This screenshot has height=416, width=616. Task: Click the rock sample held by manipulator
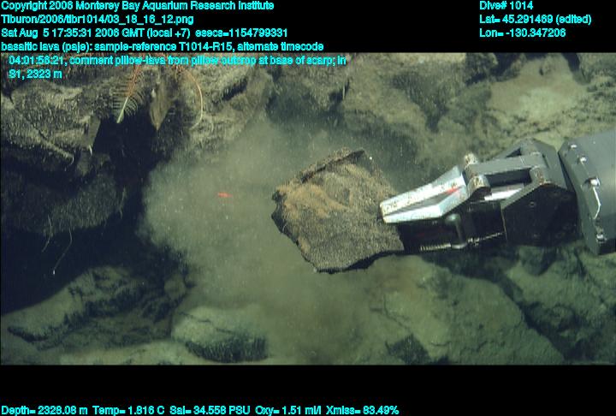(x=337, y=211)
